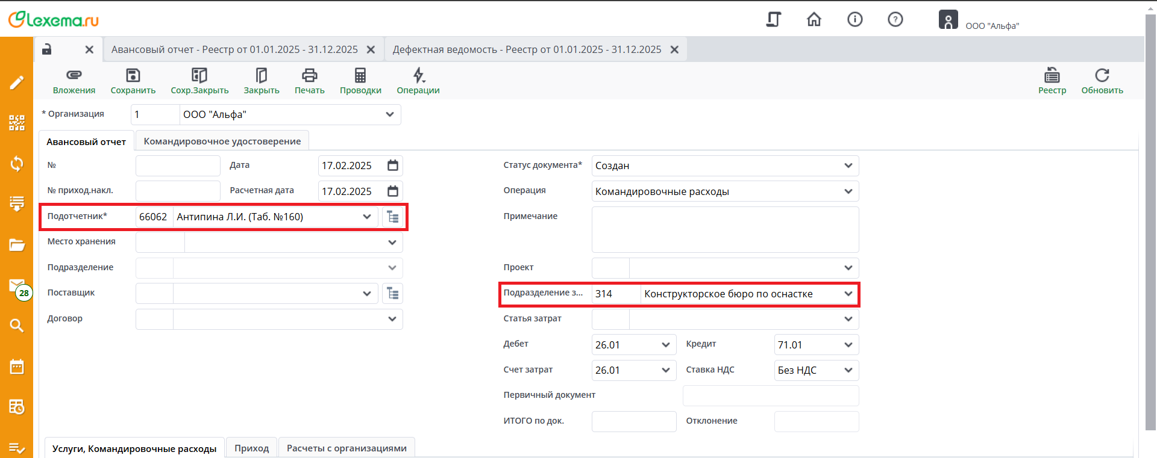Expand the Дебет account dropdown
Screen dimensions: 1157x458
click(x=665, y=345)
